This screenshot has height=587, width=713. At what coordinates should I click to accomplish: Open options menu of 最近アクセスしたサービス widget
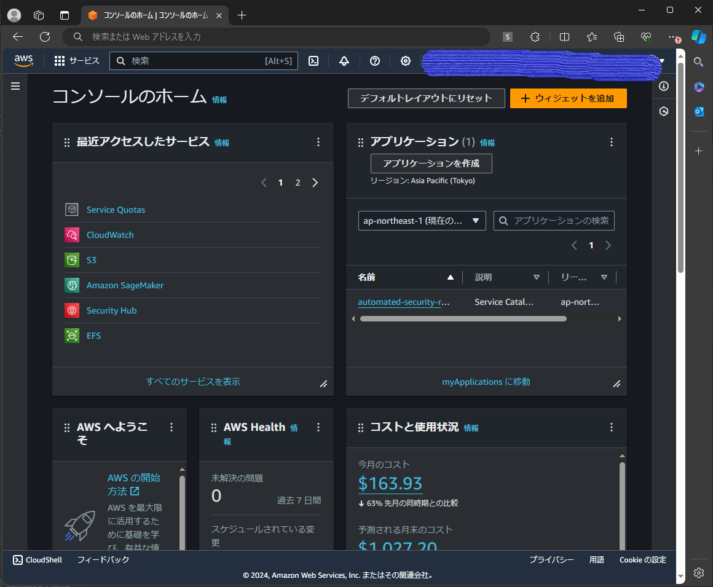[318, 143]
